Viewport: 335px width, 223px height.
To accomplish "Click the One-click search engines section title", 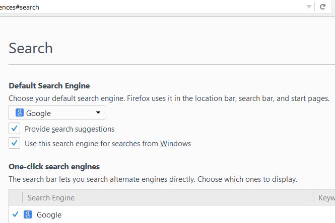I will (54, 166).
